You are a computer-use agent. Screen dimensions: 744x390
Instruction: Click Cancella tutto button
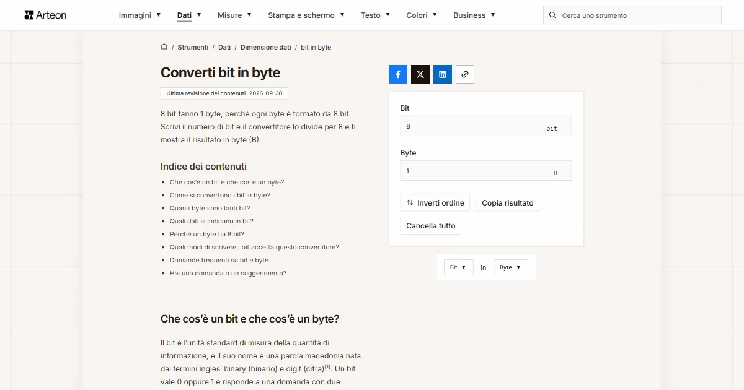click(431, 226)
